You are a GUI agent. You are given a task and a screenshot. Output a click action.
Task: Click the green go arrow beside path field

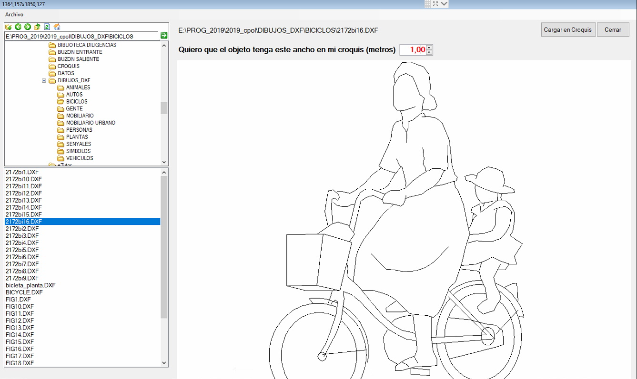pos(164,36)
